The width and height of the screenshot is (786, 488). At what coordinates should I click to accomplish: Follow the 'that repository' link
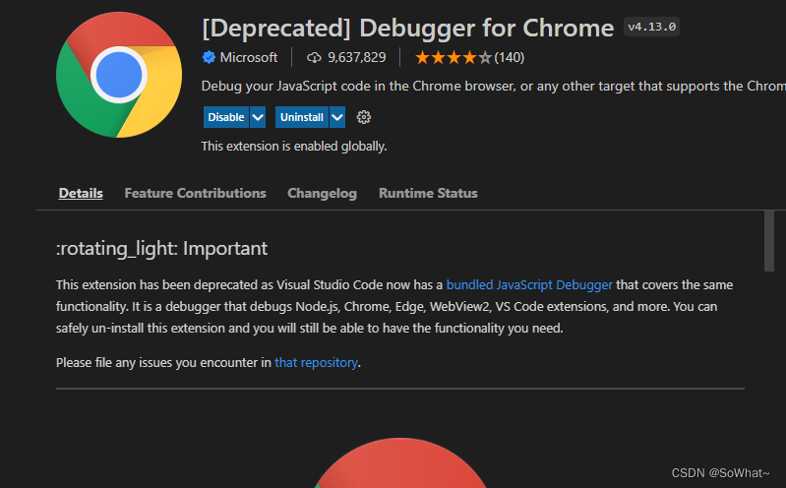pyautogui.click(x=317, y=363)
